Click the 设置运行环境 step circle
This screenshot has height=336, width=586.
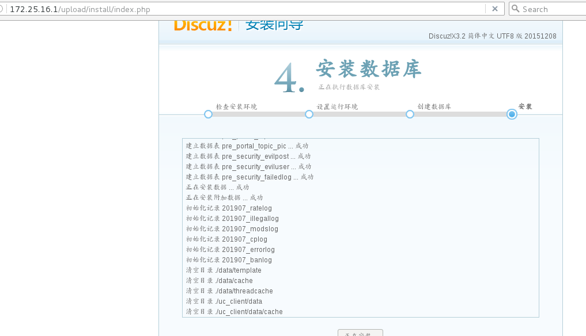309,114
